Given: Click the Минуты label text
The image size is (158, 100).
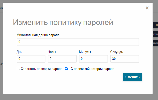Looking at the screenshot, I should click(x=85, y=52).
